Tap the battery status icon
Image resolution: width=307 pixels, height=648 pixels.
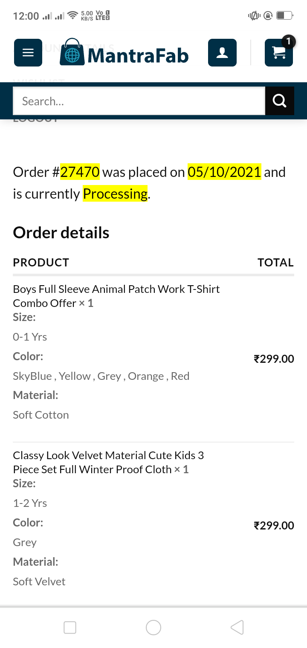point(284,16)
